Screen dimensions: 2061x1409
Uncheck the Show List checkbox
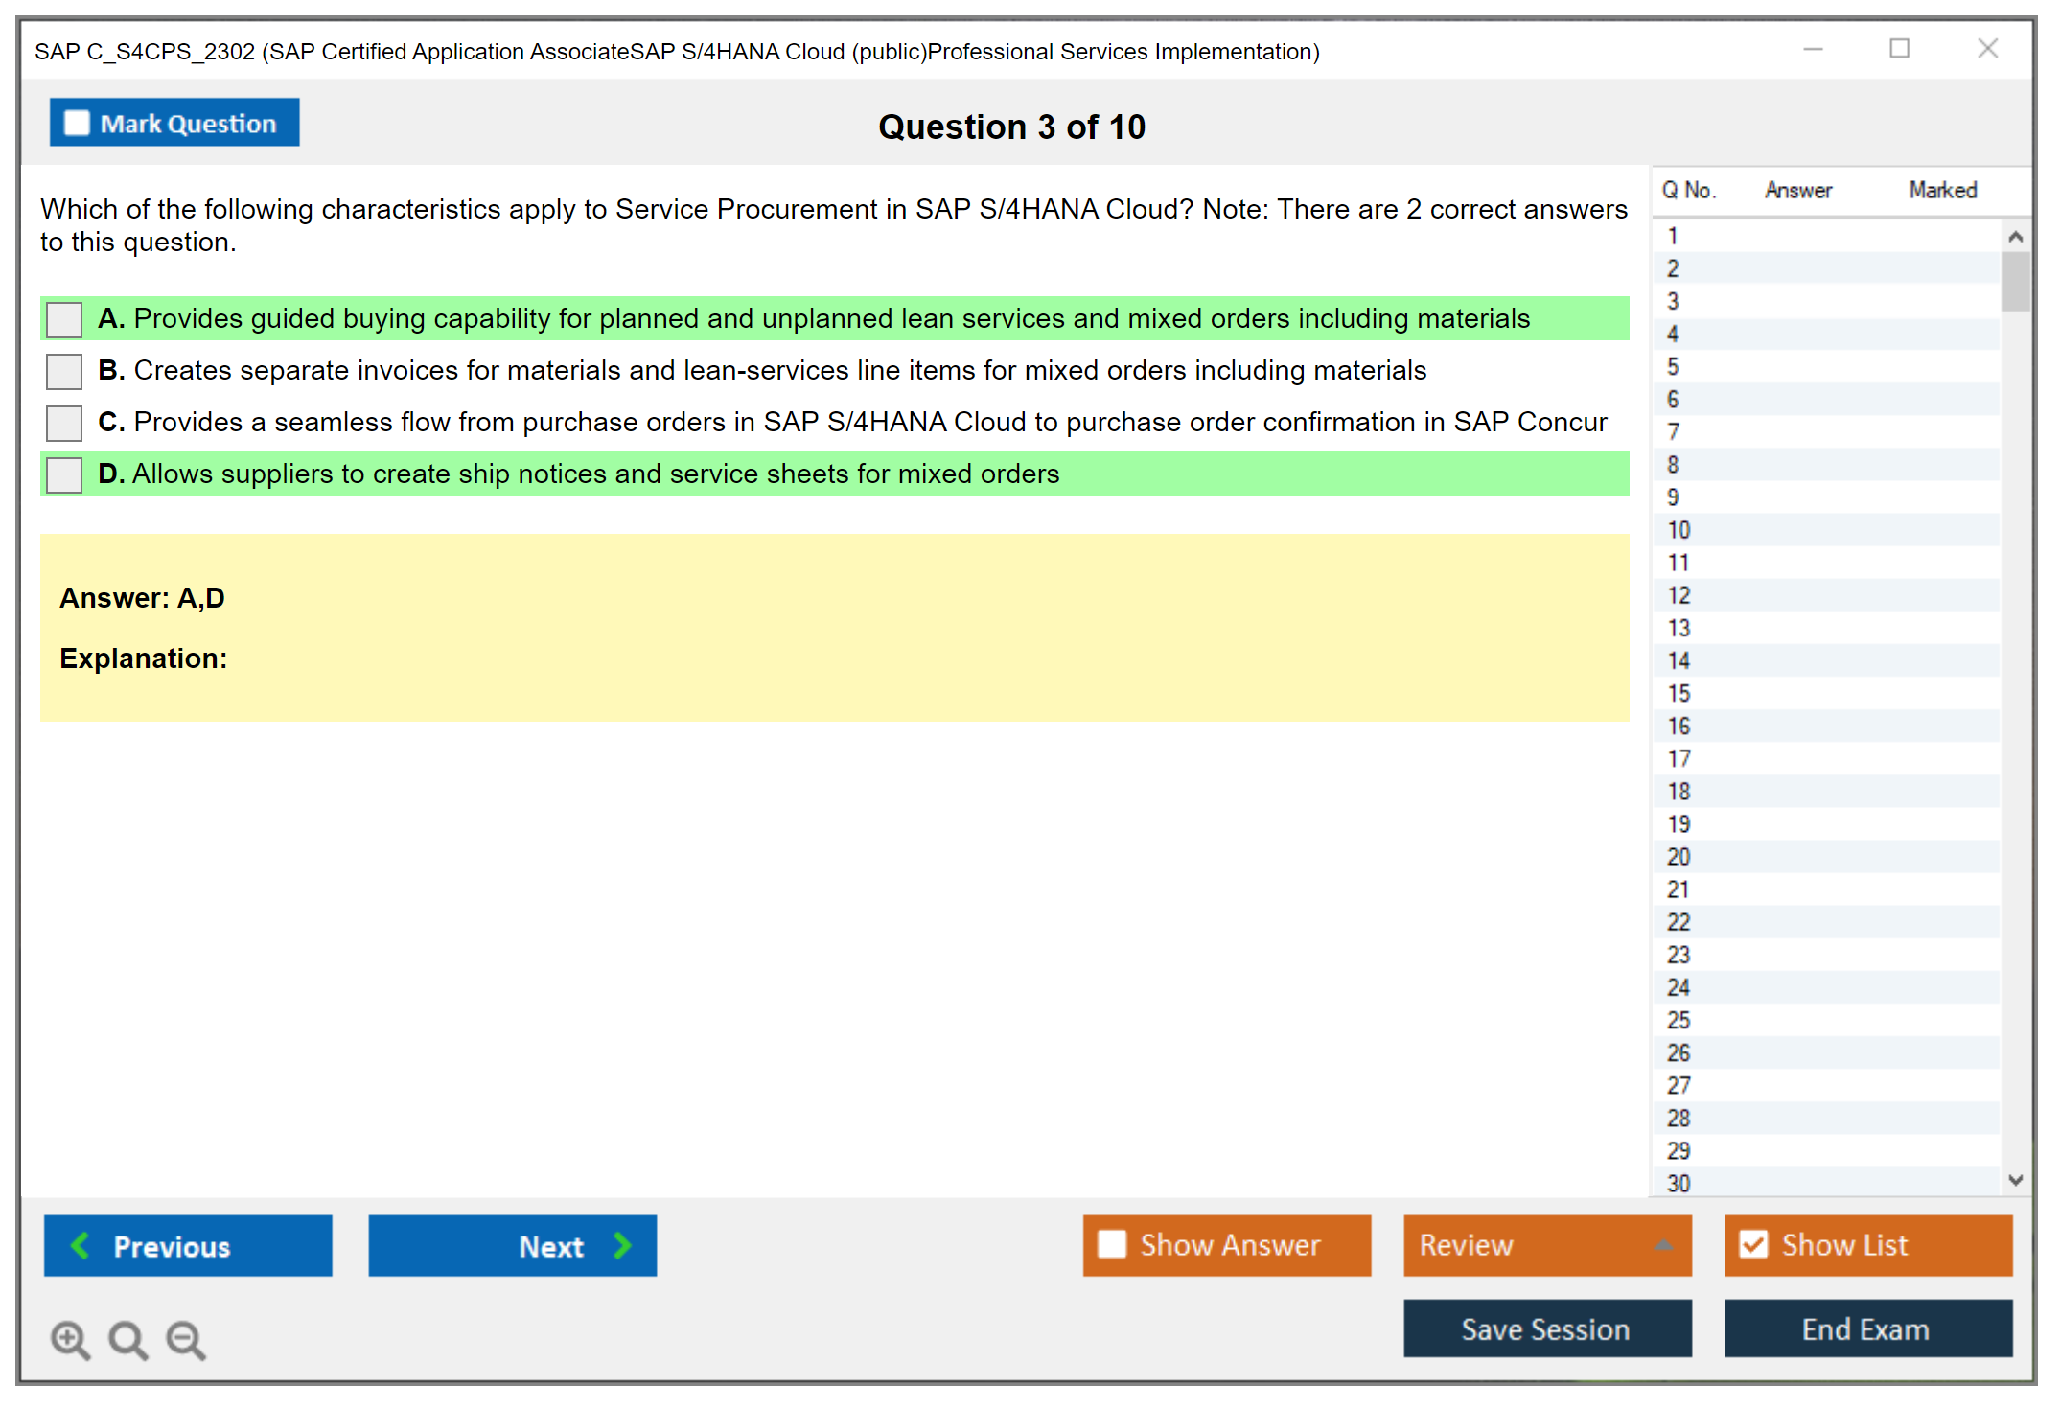(x=1753, y=1244)
